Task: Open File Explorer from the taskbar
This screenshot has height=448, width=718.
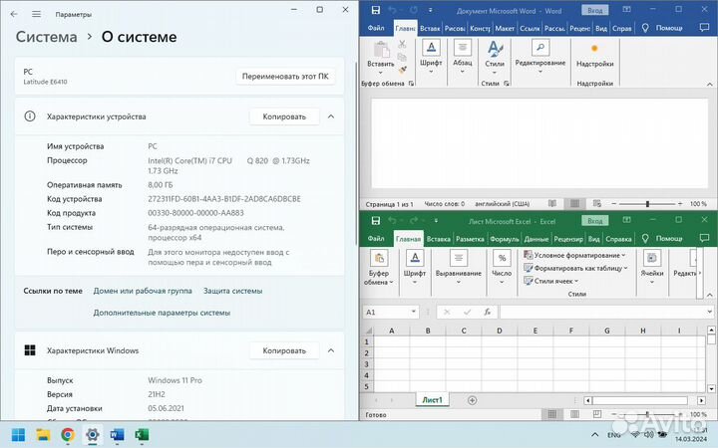Action: [x=43, y=434]
